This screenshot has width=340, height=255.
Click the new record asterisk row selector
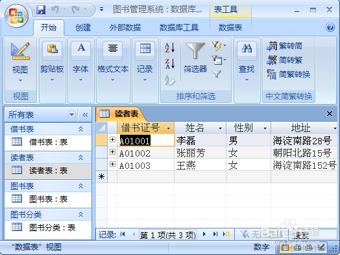101,177
